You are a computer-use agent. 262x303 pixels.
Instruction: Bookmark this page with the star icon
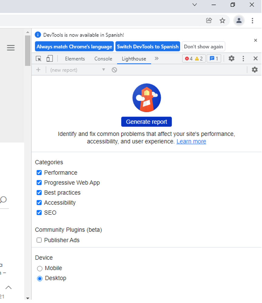click(x=223, y=21)
